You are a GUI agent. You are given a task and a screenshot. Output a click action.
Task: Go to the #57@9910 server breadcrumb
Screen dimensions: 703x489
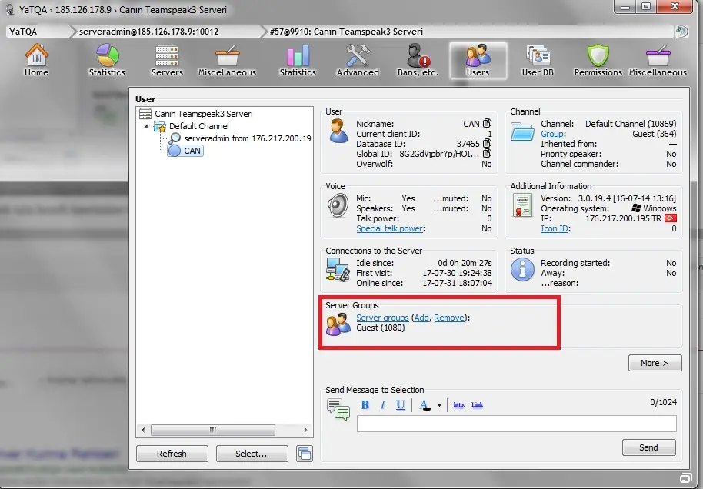346,32
